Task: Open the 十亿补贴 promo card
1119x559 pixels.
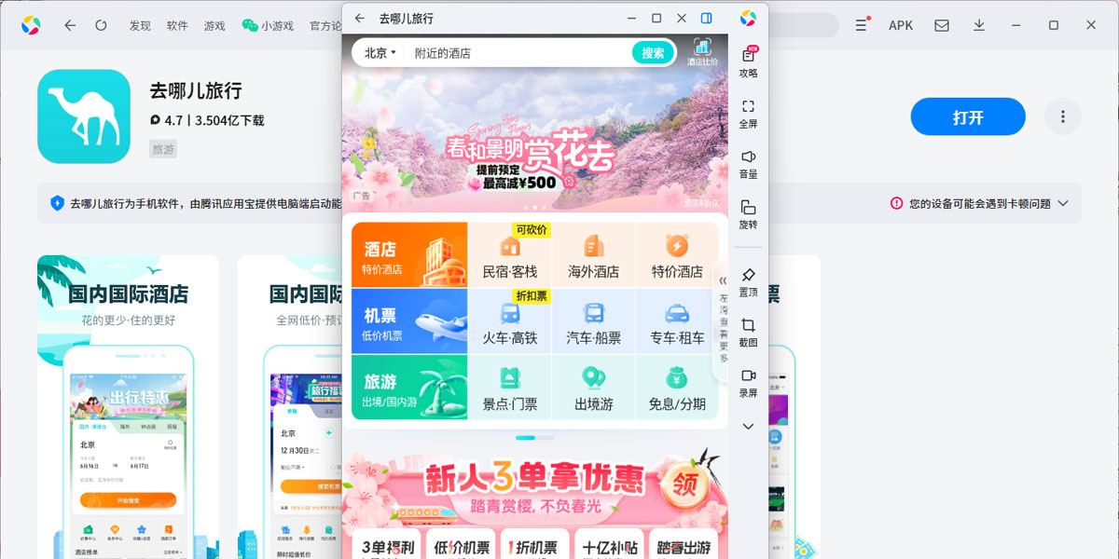Action: point(608,546)
